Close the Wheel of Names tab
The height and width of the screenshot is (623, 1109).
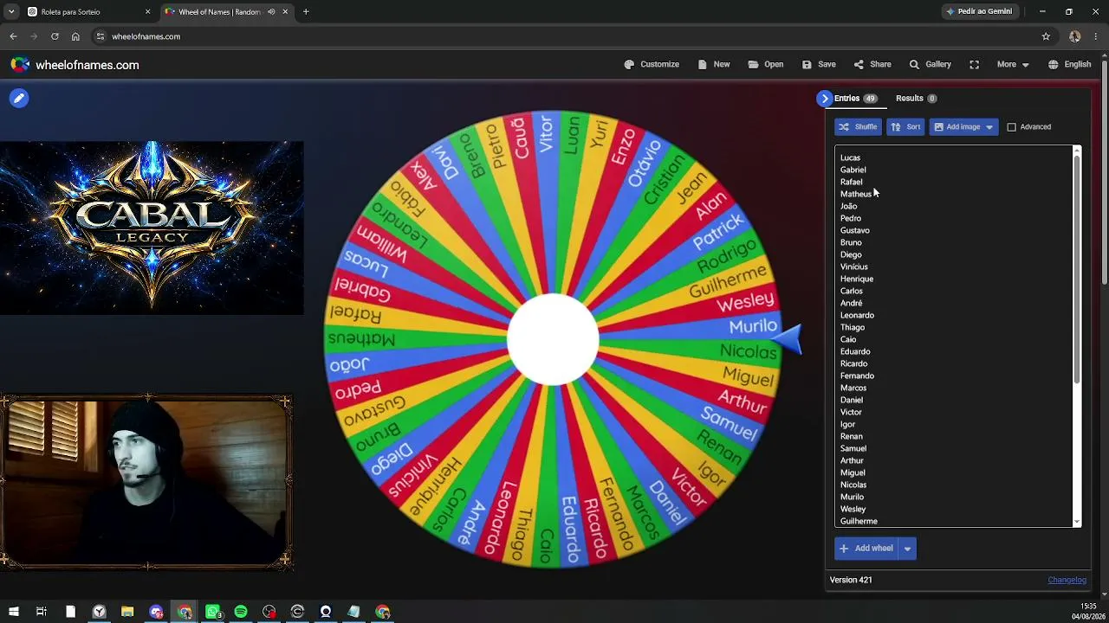pyautogui.click(x=287, y=12)
